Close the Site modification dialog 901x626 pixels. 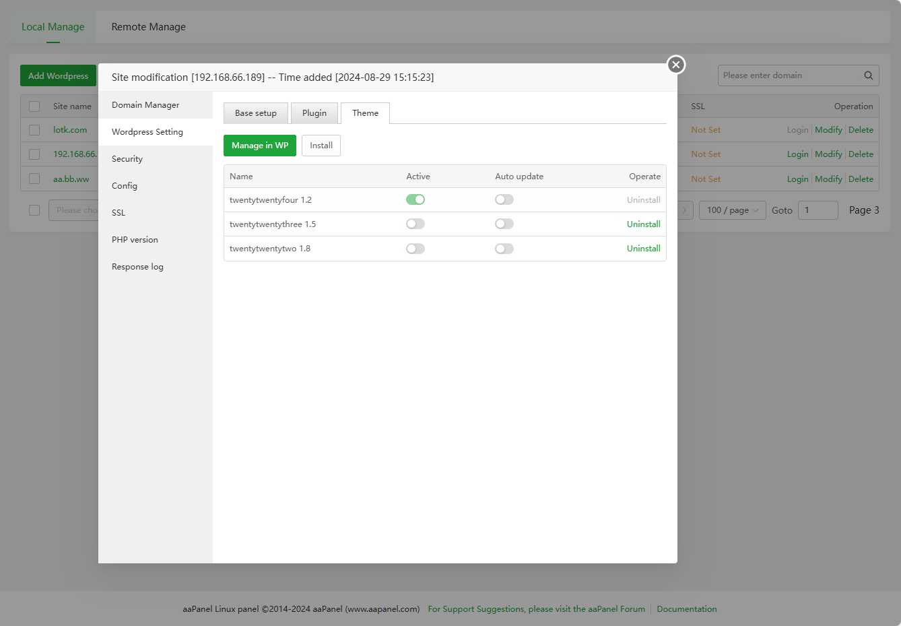point(676,65)
